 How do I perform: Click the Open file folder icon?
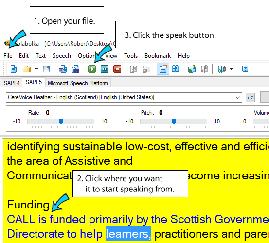(27, 69)
